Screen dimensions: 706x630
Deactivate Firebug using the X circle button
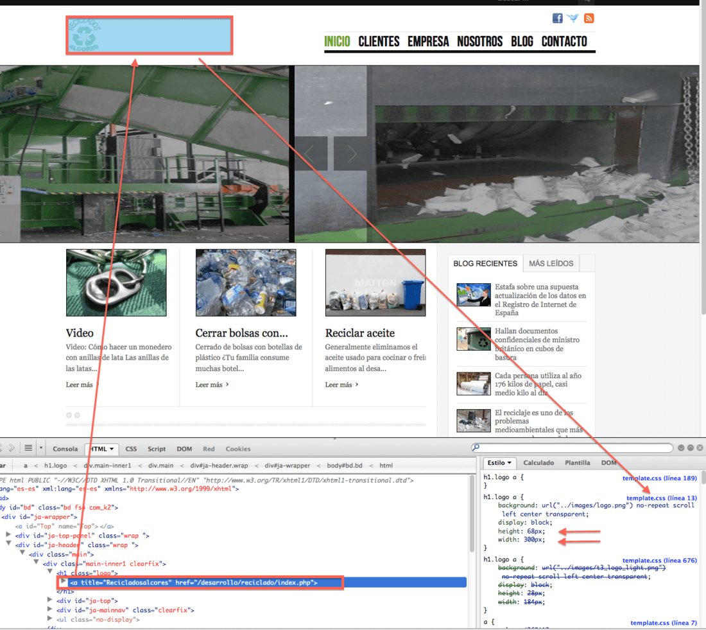[700, 448]
